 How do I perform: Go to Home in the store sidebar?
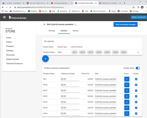click(x=9, y=38)
